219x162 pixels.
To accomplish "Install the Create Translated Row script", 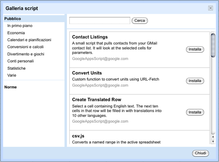I will [x=195, y=112].
